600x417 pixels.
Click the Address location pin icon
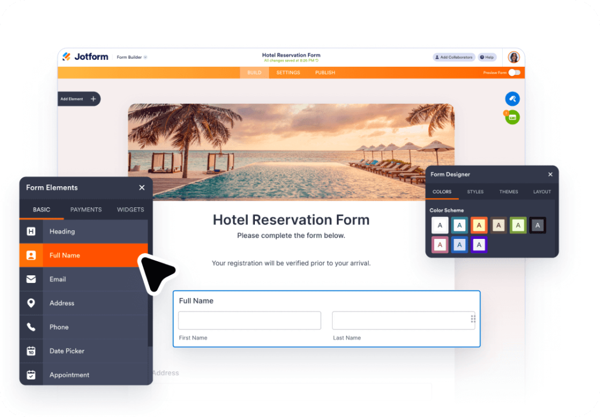tap(31, 303)
